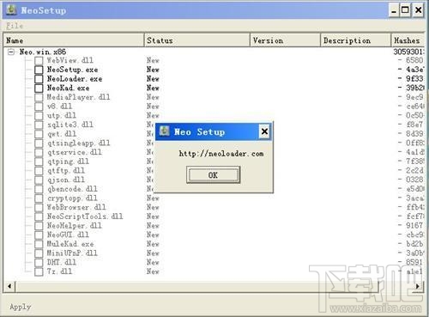
Task: Select the DHT.dll file name
Action: [x=62, y=262]
